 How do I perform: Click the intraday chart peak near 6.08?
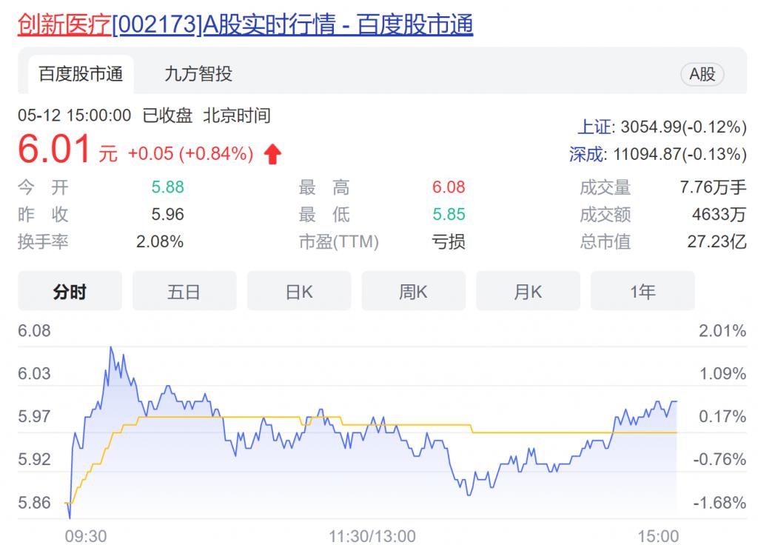point(111,347)
